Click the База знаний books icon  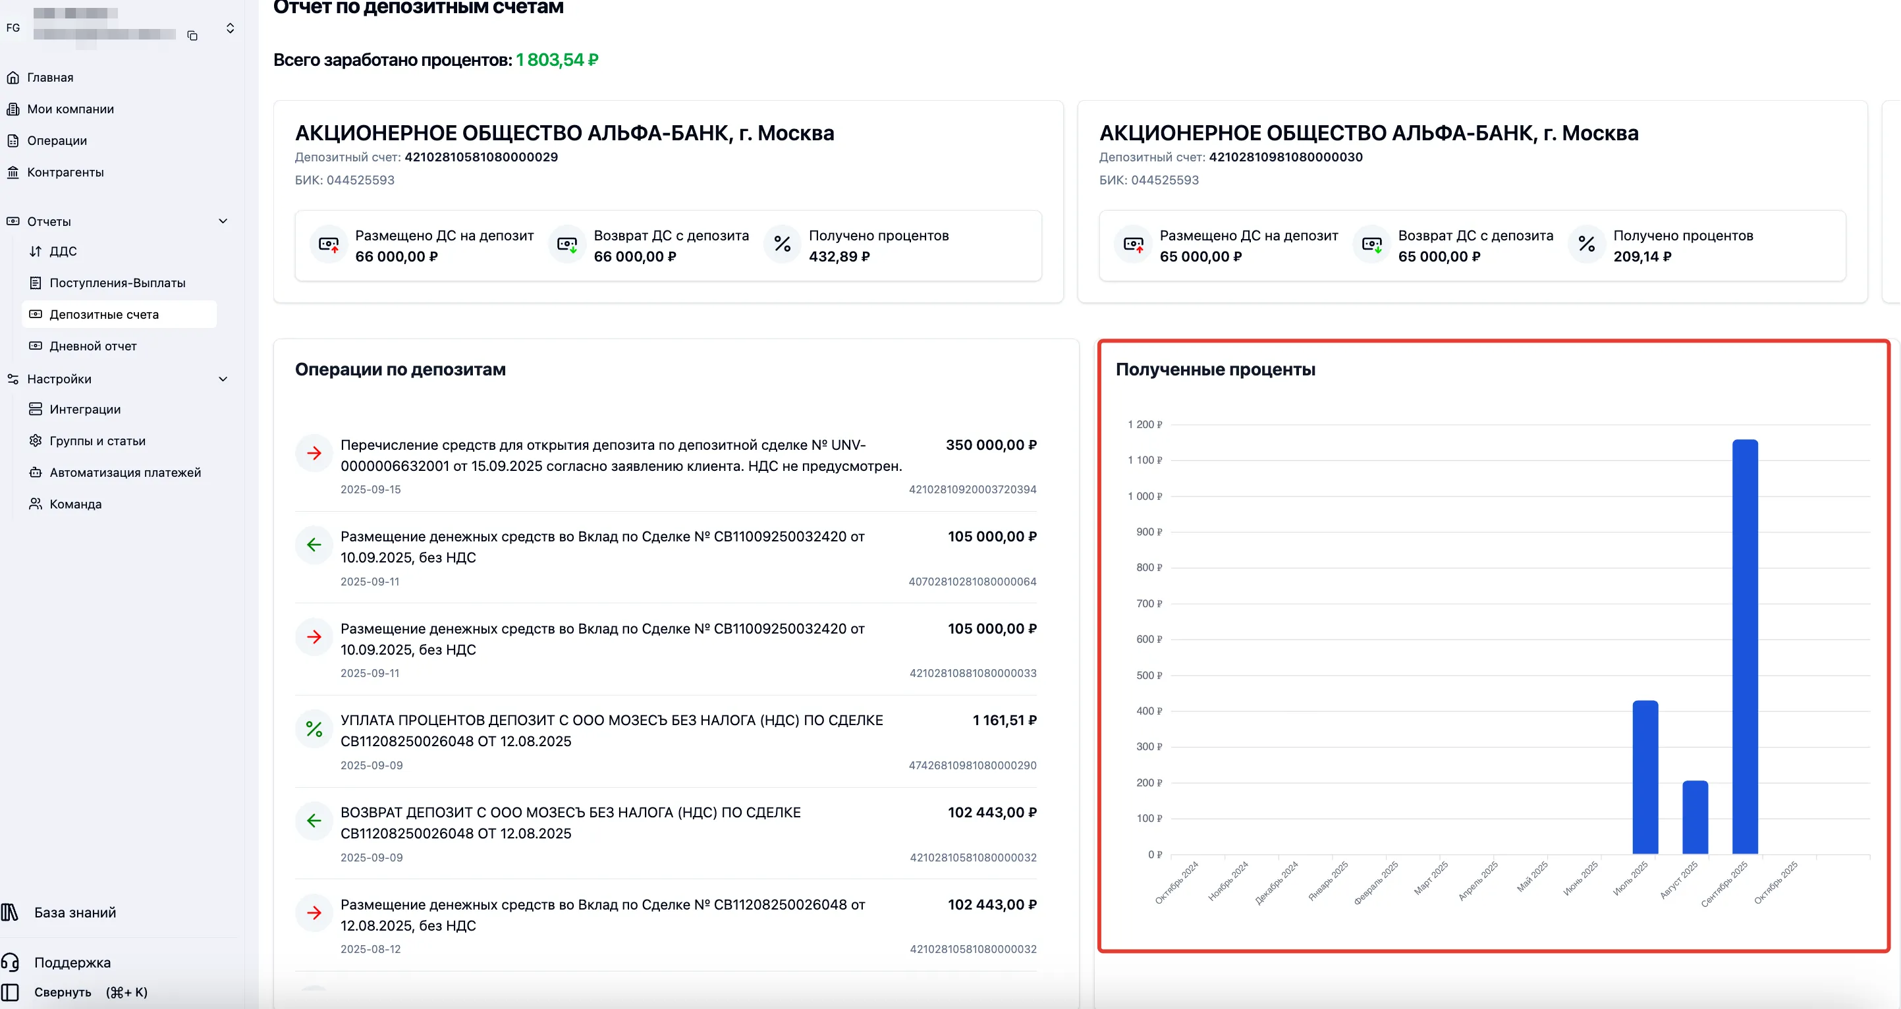(10, 912)
